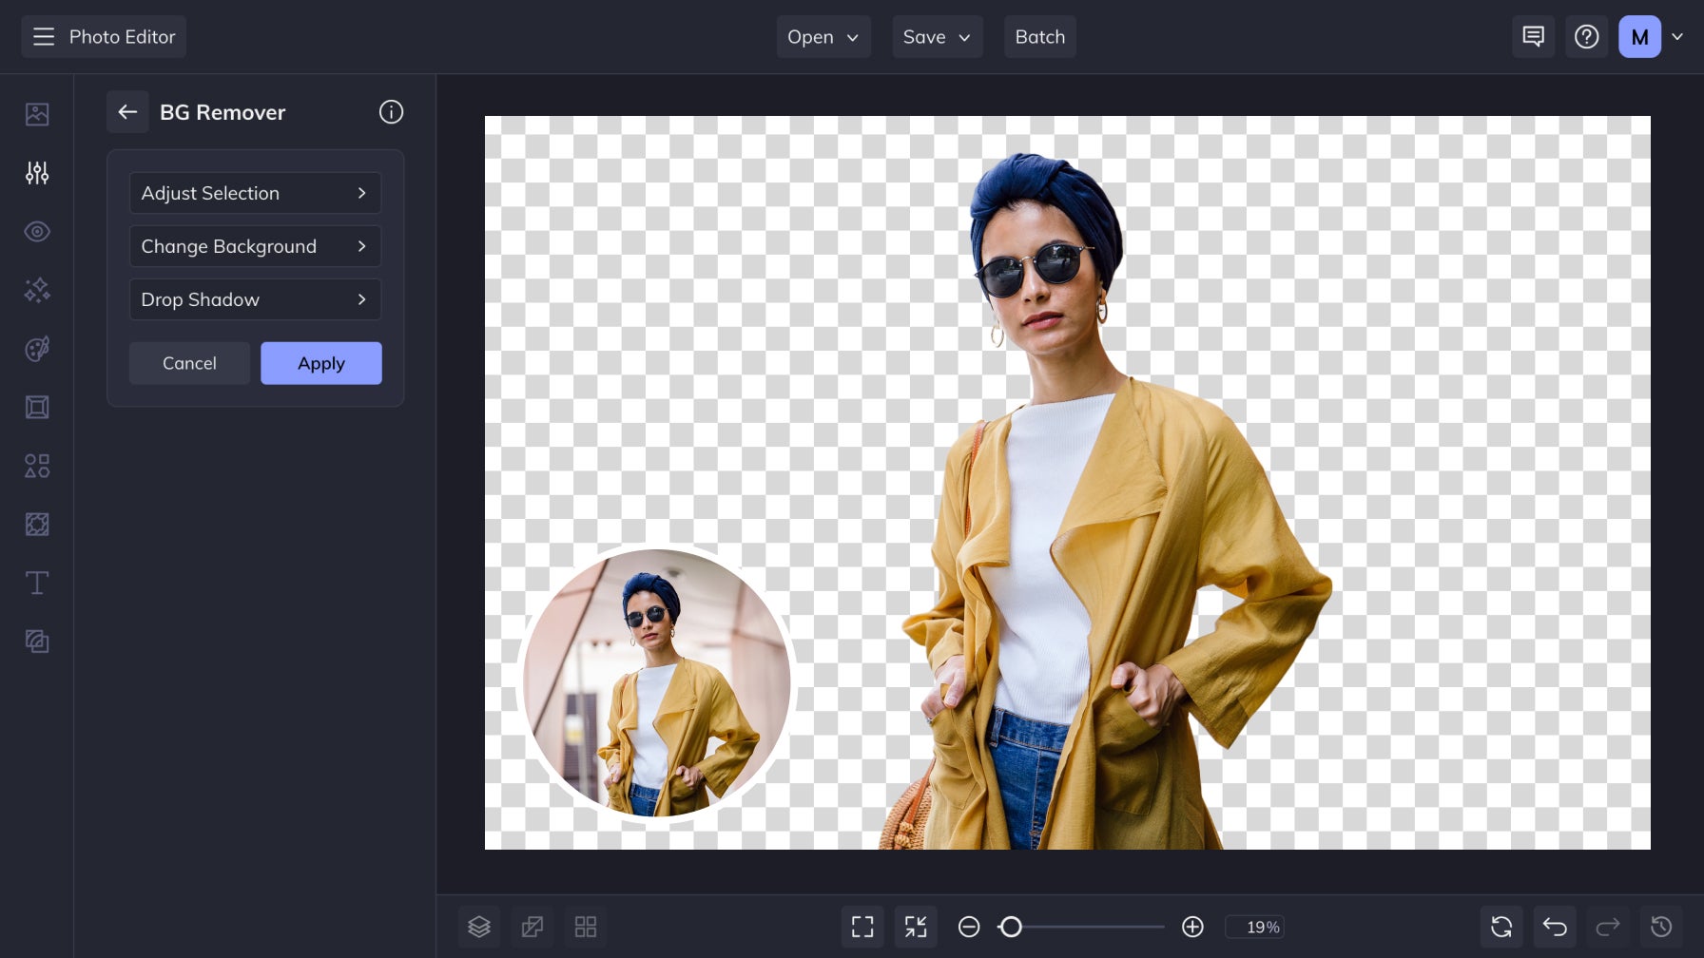Select the Shapes and elements tool

click(x=36, y=466)
